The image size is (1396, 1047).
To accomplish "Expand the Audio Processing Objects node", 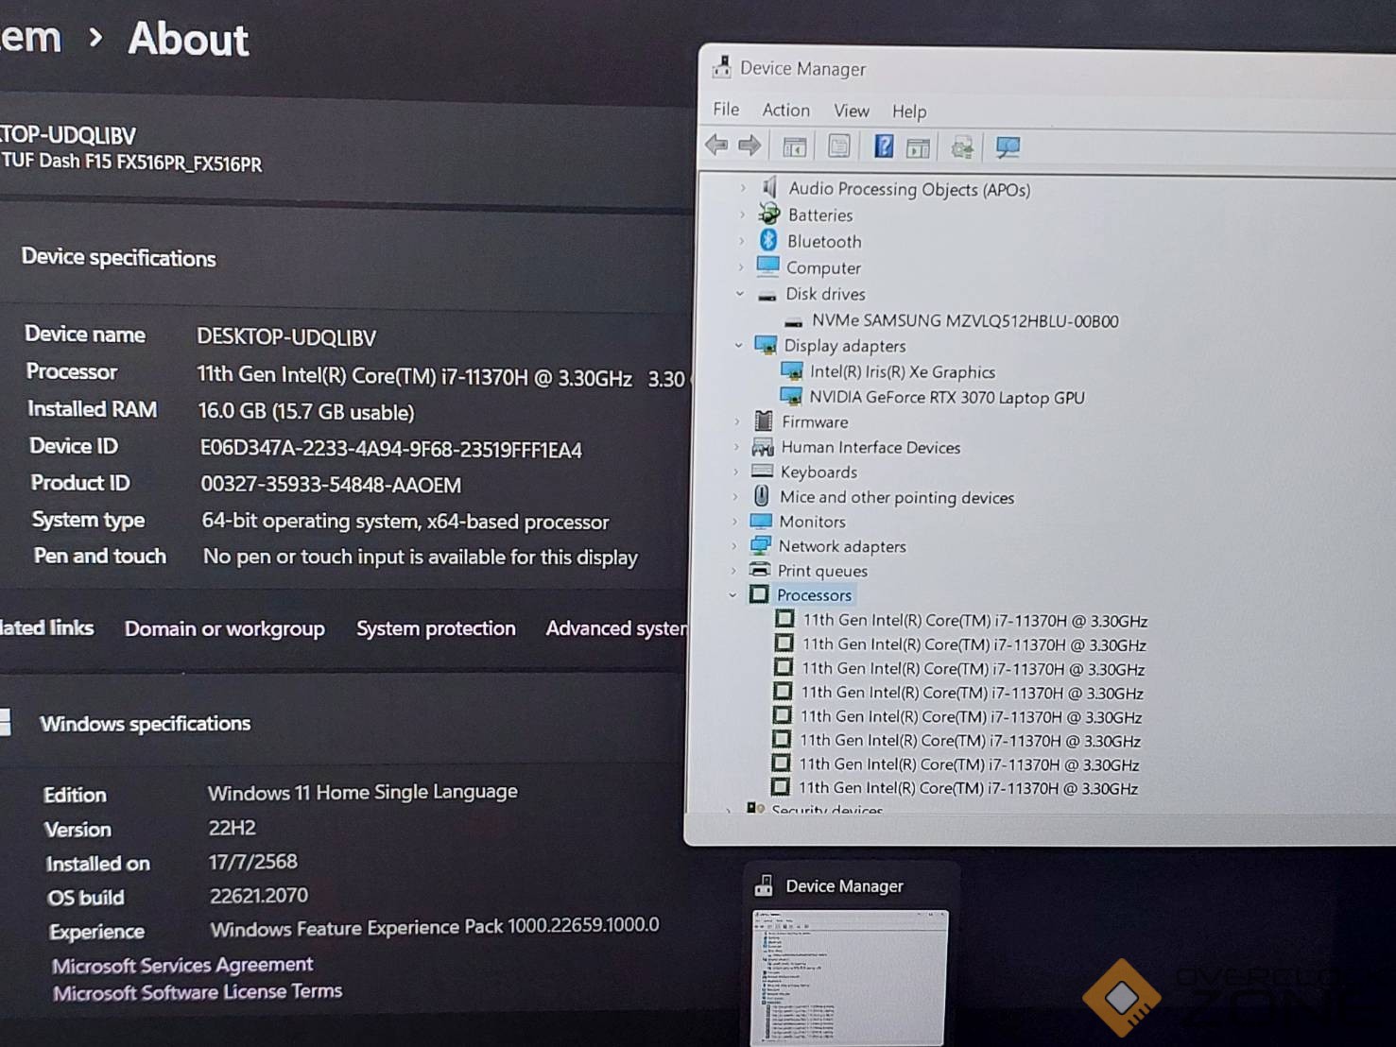I will (743, 187).
